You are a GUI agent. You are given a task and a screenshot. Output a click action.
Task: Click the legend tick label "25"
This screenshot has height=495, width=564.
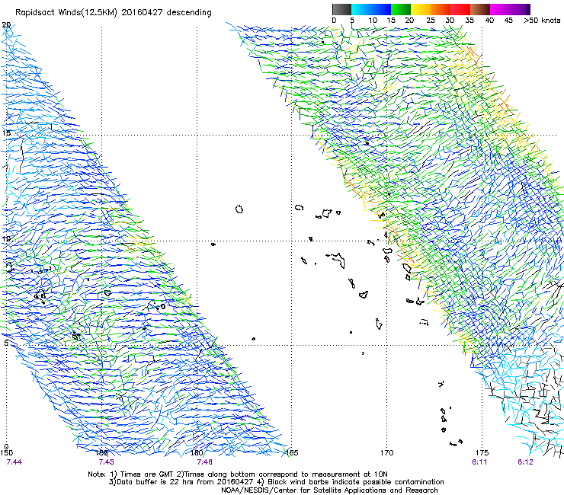431,21
